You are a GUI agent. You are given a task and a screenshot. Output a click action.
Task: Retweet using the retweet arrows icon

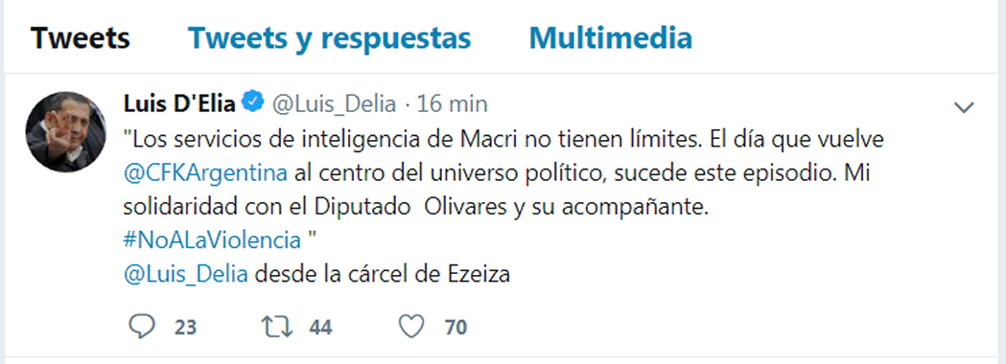pyautogui.click(x=278, y=328)
